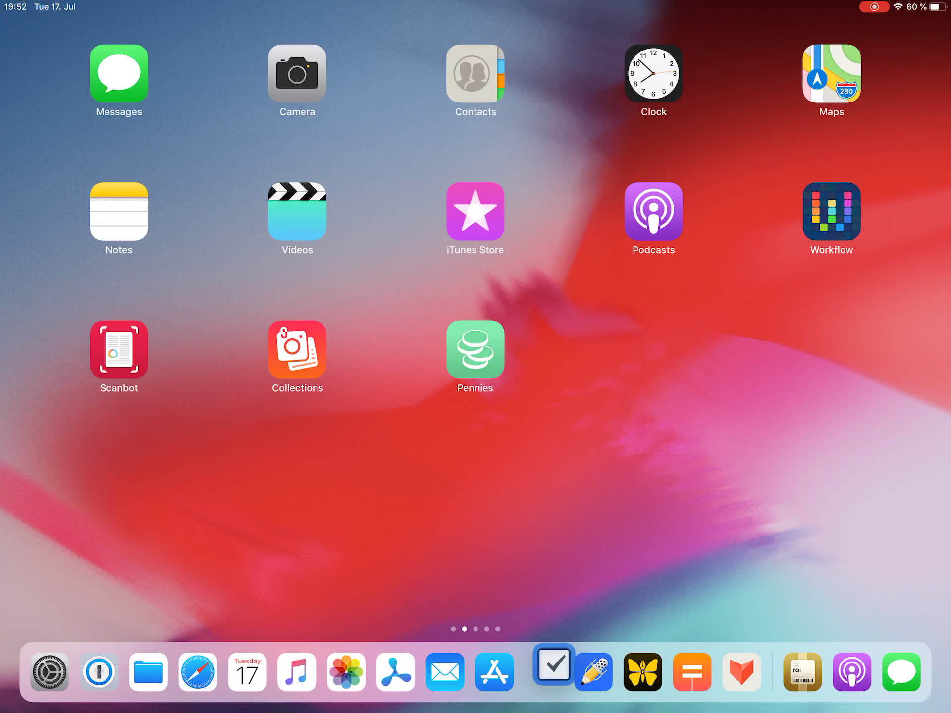Open Contacts

tap(475, 73)
